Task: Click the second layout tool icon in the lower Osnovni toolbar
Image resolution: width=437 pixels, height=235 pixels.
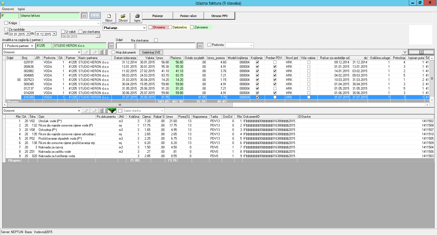Action: click(95, 111)
